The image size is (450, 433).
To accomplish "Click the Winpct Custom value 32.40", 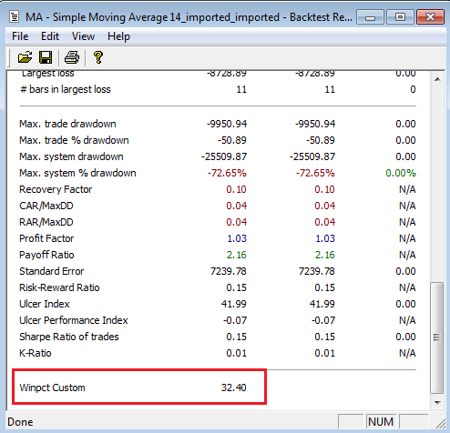I will pos(233,388).
